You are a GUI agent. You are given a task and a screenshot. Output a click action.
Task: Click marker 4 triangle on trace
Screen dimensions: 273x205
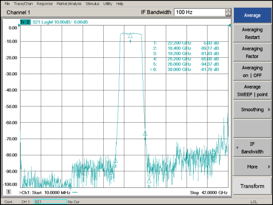pos(145,133)
